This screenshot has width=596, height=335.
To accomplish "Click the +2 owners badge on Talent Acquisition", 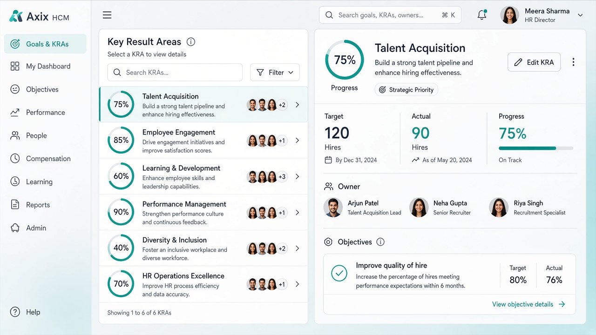I will click(x=282, y=105).
